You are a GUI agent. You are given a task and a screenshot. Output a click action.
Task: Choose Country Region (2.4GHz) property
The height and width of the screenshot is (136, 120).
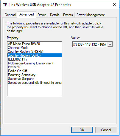point(35,52)
